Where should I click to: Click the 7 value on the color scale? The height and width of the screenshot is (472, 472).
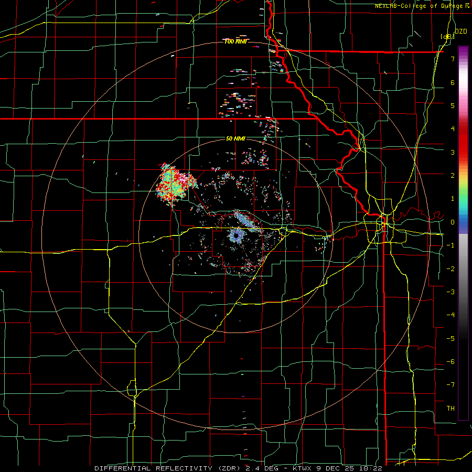453,59
